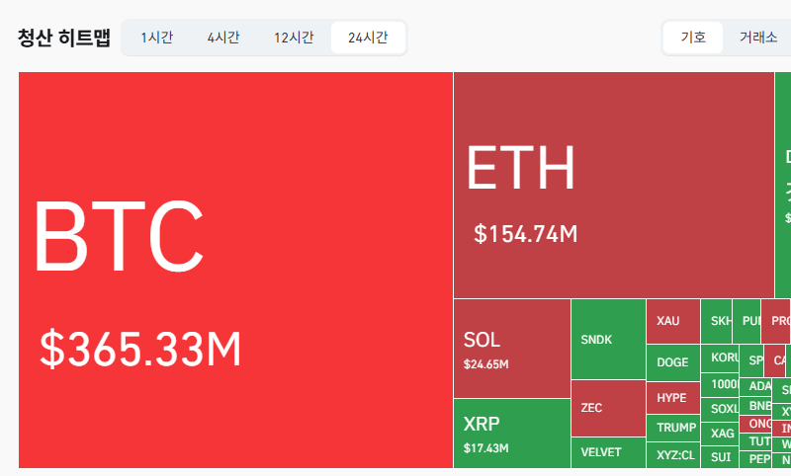791x476 pixels.
Task: Toggle heatmap view to 기호
Action: point(693,38)
